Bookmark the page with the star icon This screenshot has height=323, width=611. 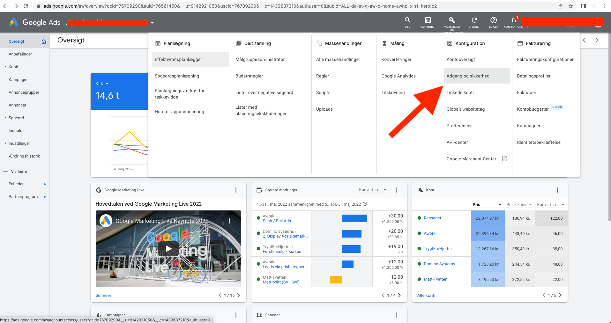(x=571, y=6)
